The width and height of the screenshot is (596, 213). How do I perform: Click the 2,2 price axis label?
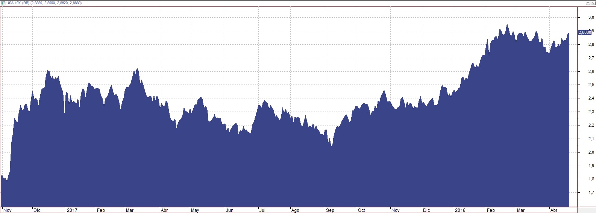tap(591, 125)
